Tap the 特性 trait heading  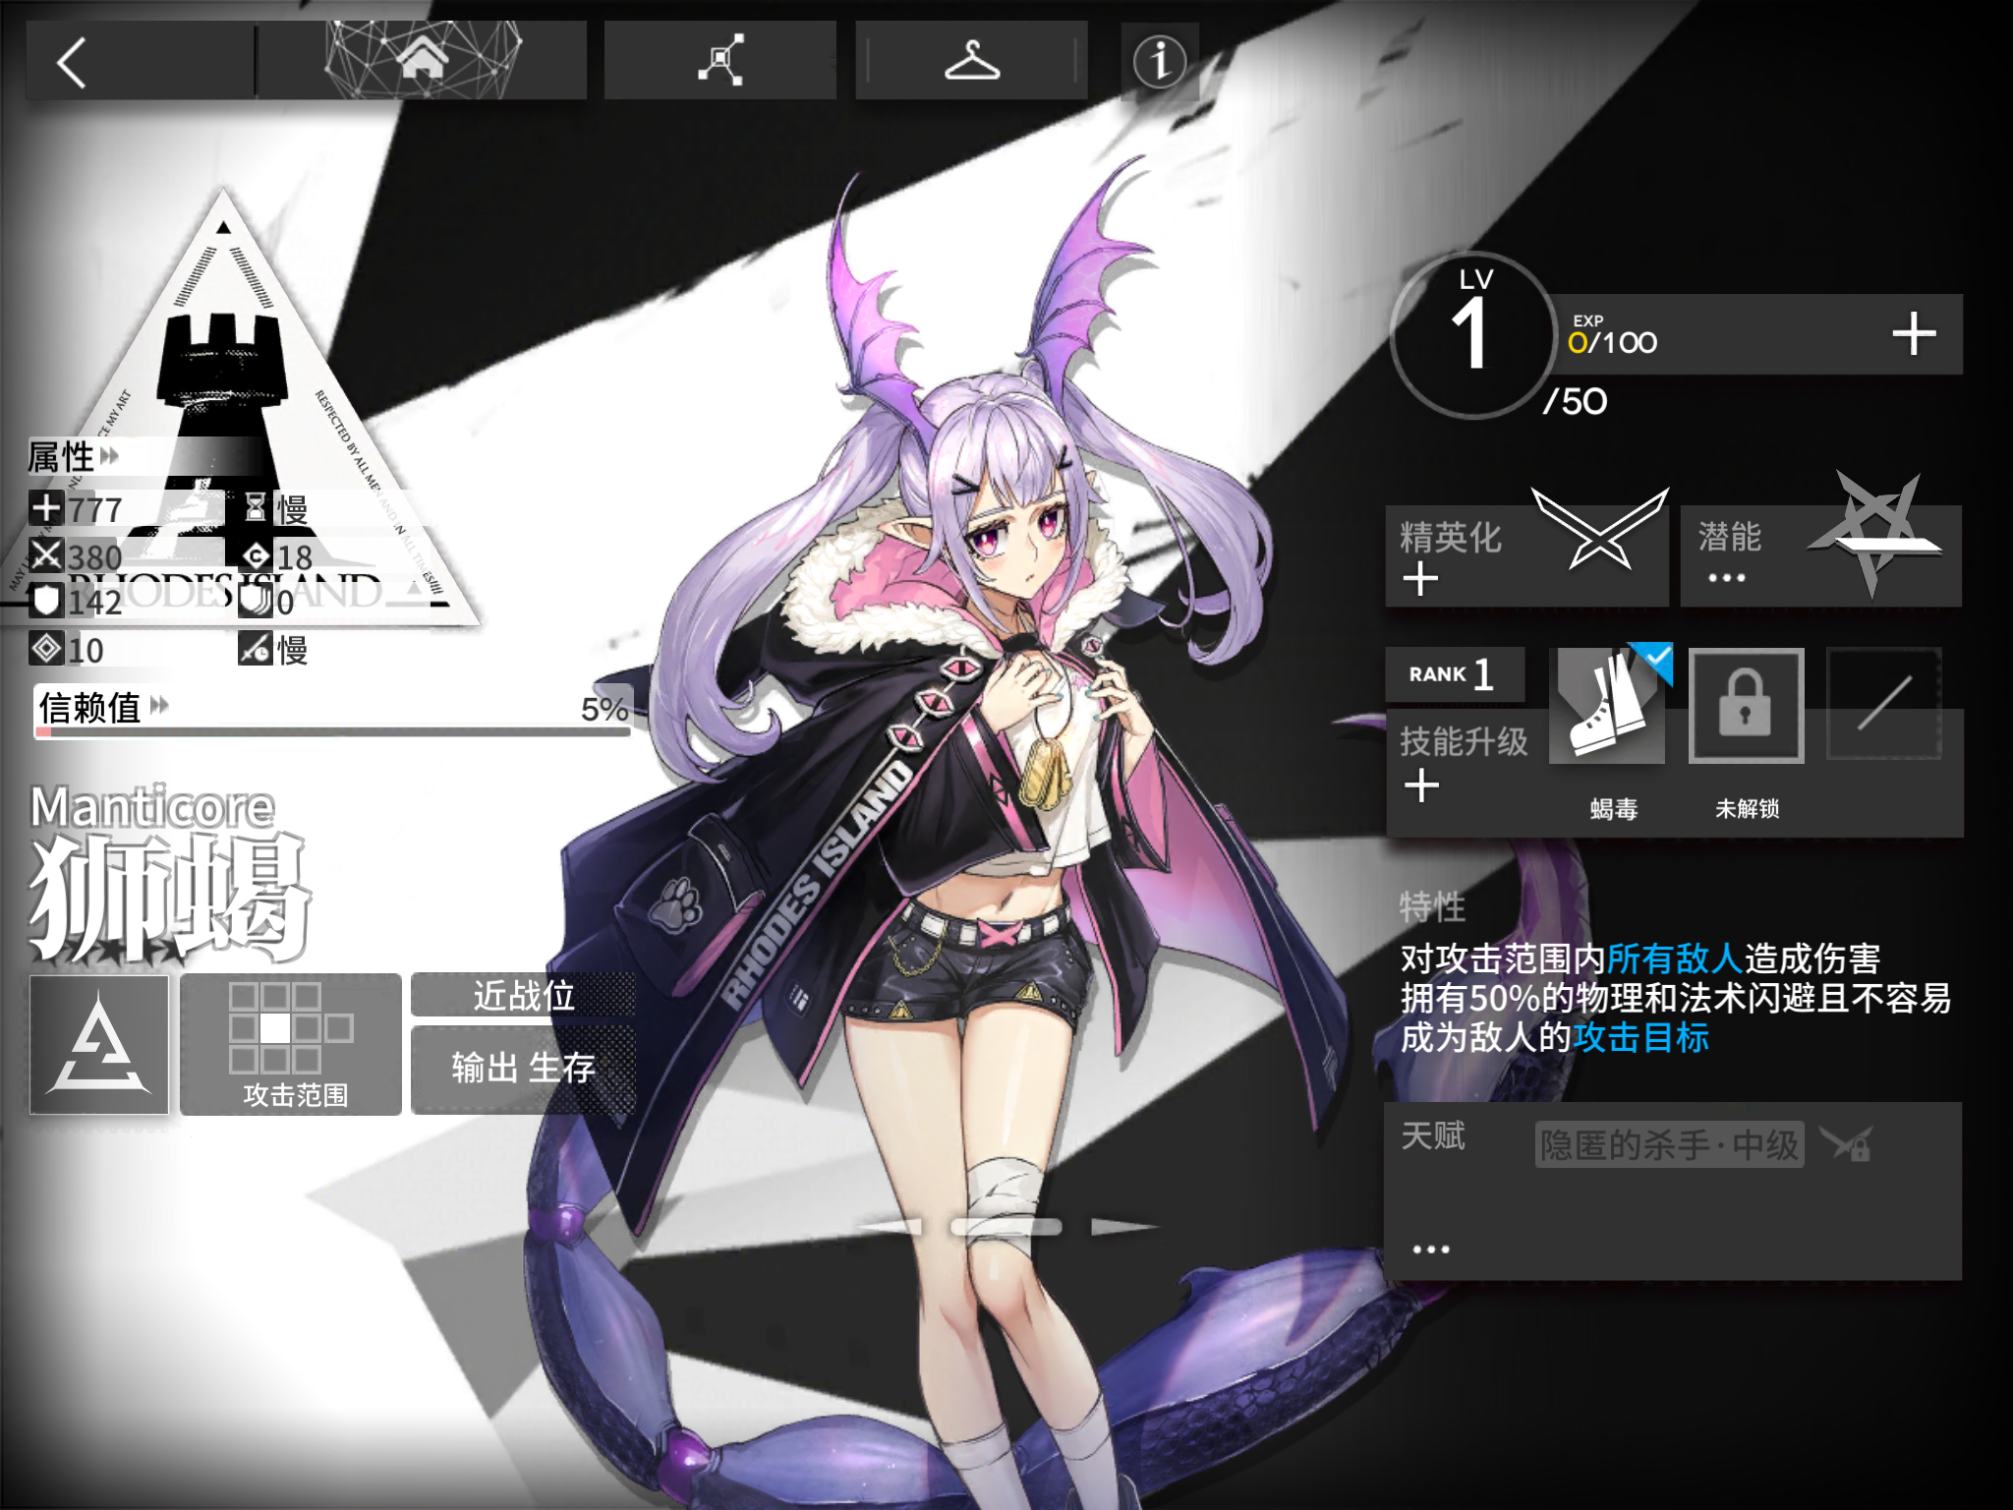[1433, 906]
